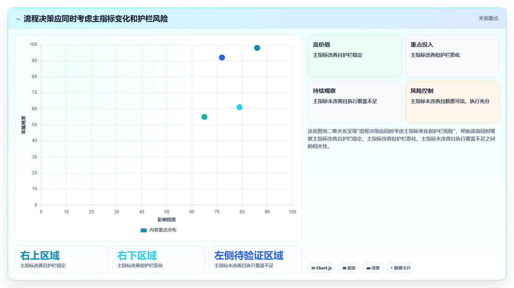
Task: Click the y-axis tick label 100
Action: 33,45
